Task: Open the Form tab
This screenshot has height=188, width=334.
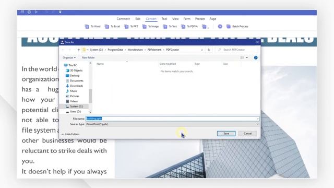Action: 187,19
